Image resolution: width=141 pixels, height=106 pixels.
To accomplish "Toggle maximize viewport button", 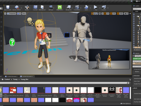I will [130, 14].
